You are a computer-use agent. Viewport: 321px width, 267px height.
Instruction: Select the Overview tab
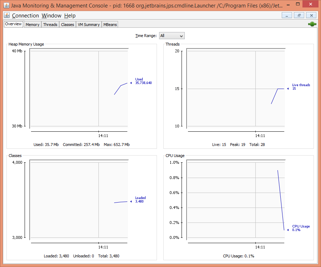[13, 24]
